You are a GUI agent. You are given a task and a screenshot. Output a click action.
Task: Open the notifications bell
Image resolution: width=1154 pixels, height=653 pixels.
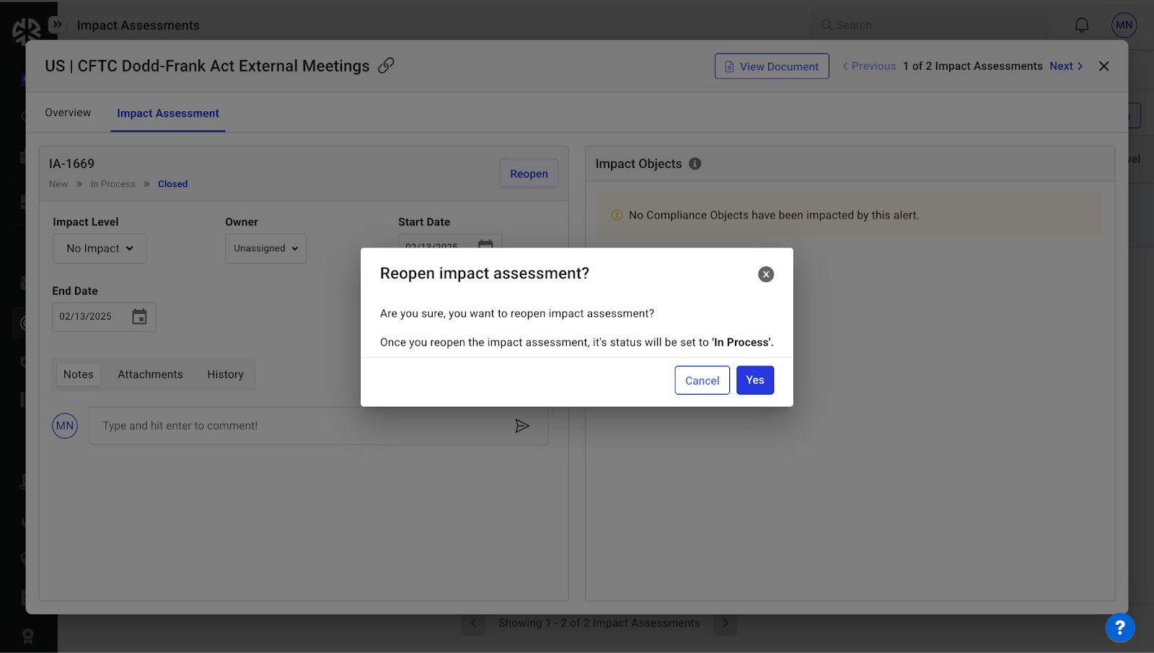[x=1081, y=25]
